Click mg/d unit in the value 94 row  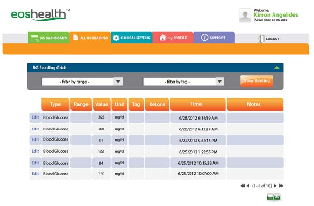coord(119,163)
